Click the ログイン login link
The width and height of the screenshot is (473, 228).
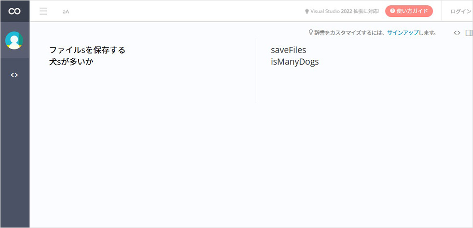[459, 12]
